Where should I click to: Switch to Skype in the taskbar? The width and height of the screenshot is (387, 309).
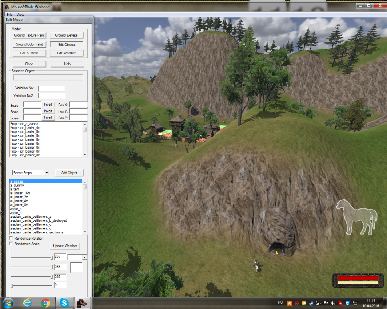pos(64,302)
